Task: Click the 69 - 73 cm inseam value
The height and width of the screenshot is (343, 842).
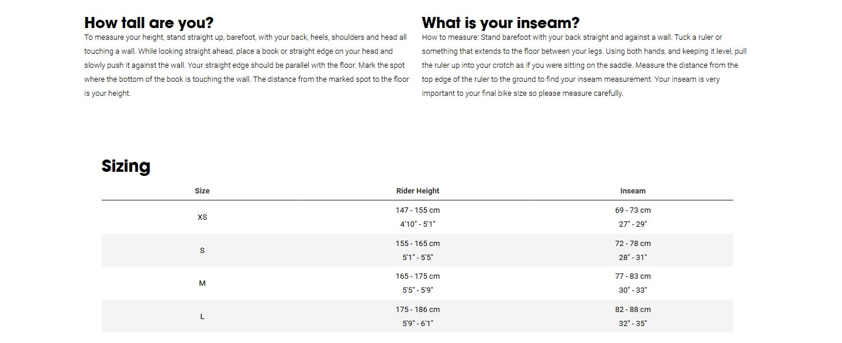Action: tap(633, 210)
